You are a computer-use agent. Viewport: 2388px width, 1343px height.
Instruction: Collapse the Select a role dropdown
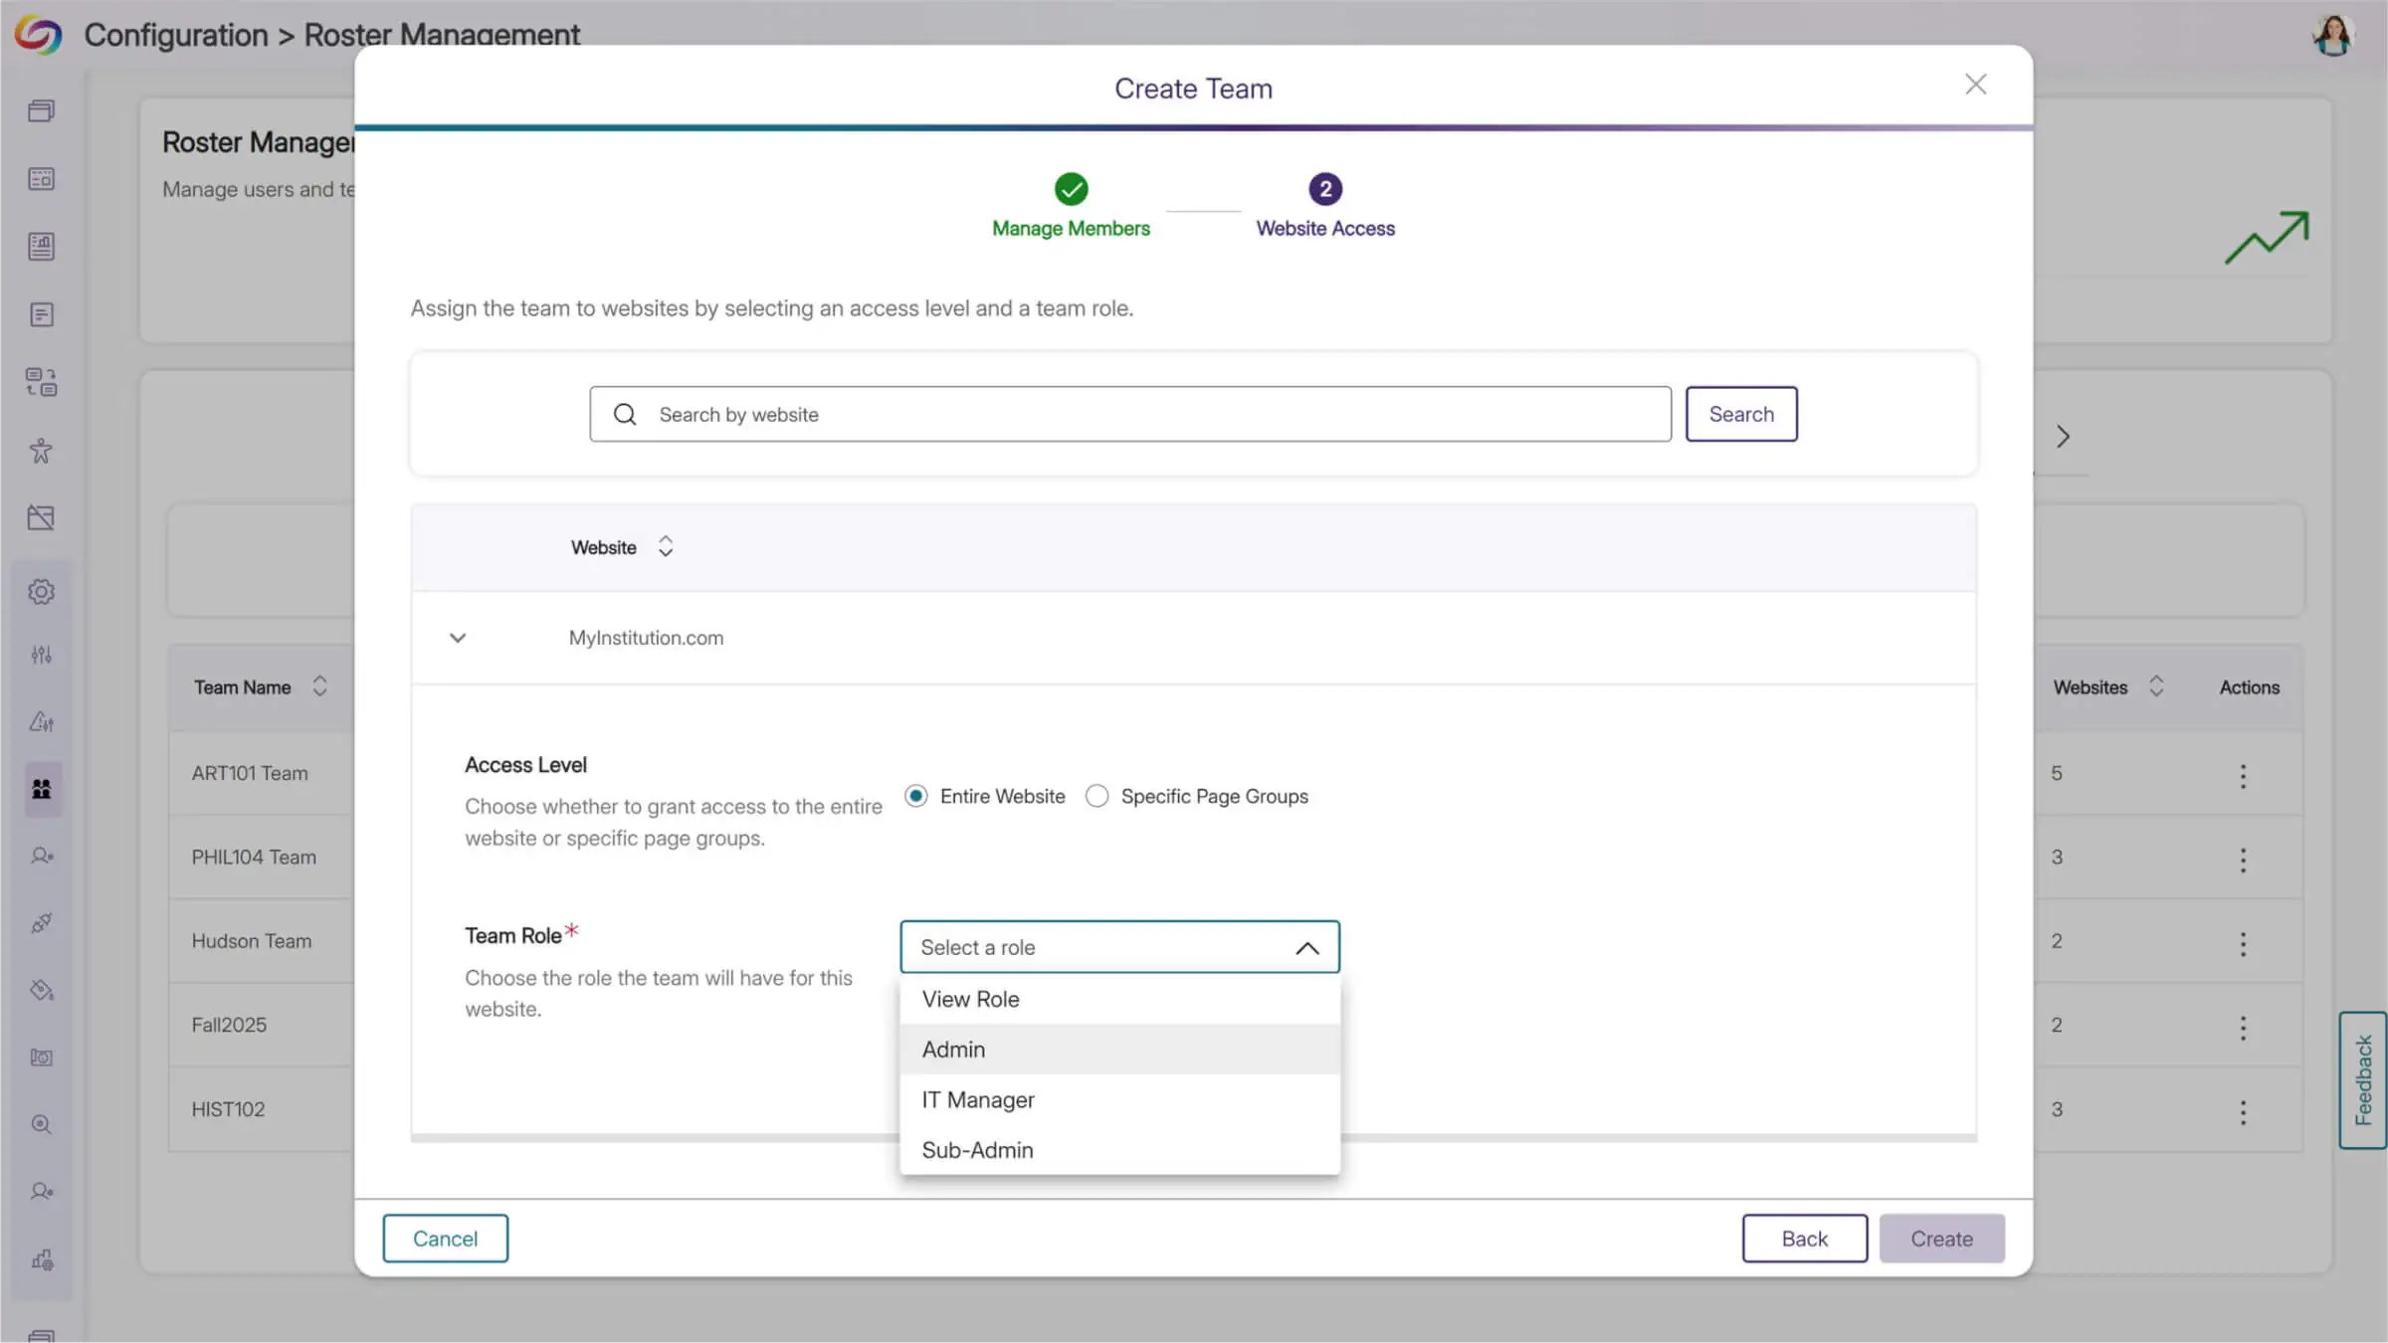click(1307, 948)
